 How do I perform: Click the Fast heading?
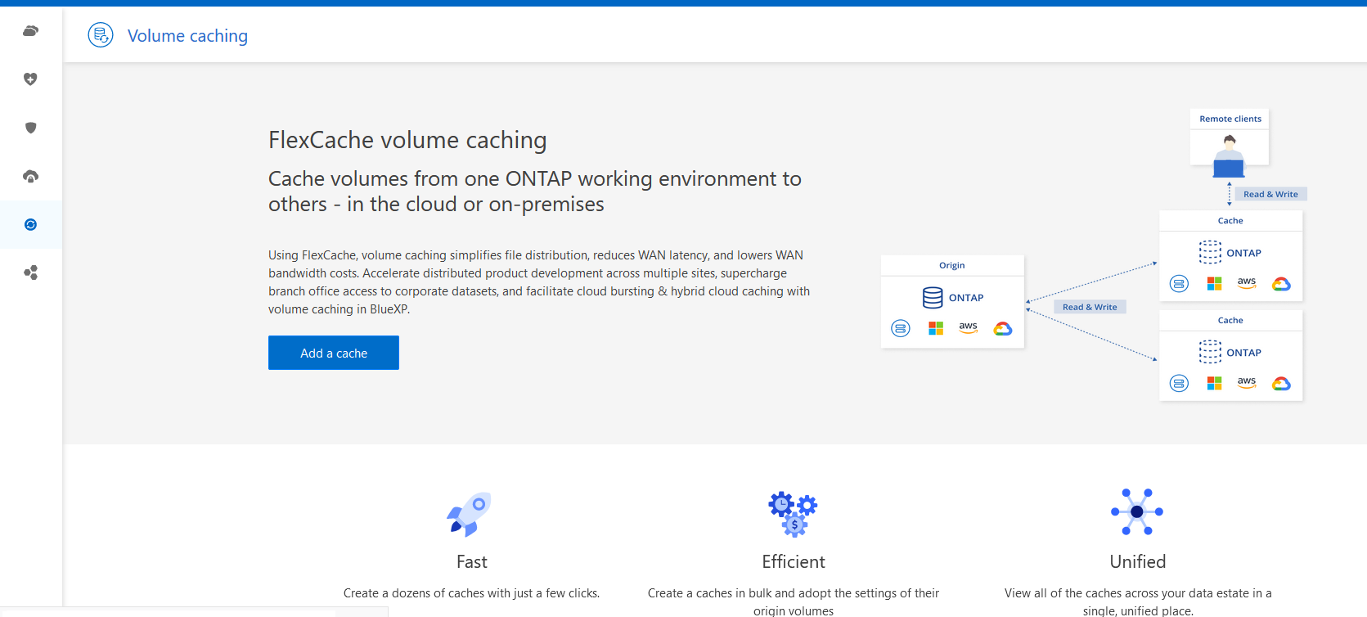[471, 561]
